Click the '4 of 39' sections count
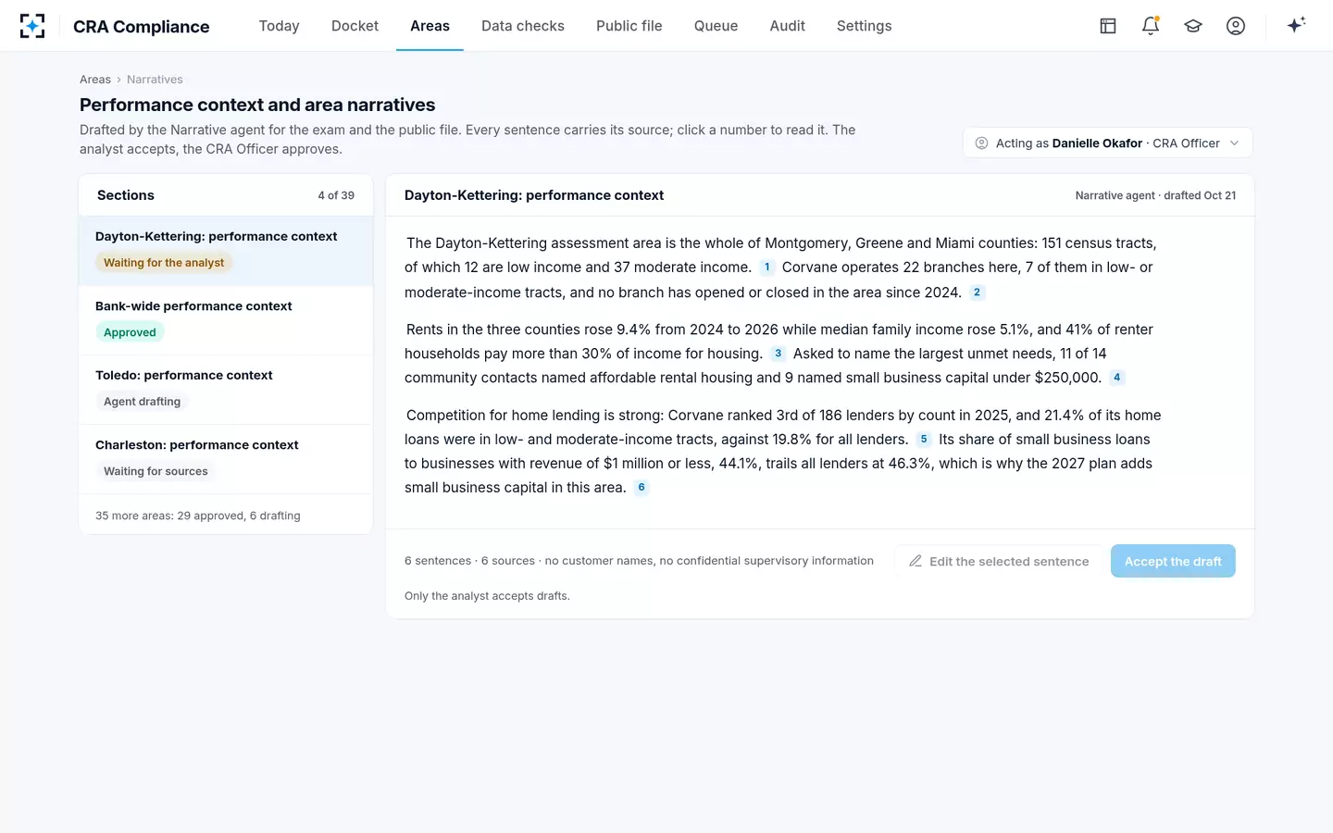Viewport: 1333px width, 833px height. [x=336, y=195]
